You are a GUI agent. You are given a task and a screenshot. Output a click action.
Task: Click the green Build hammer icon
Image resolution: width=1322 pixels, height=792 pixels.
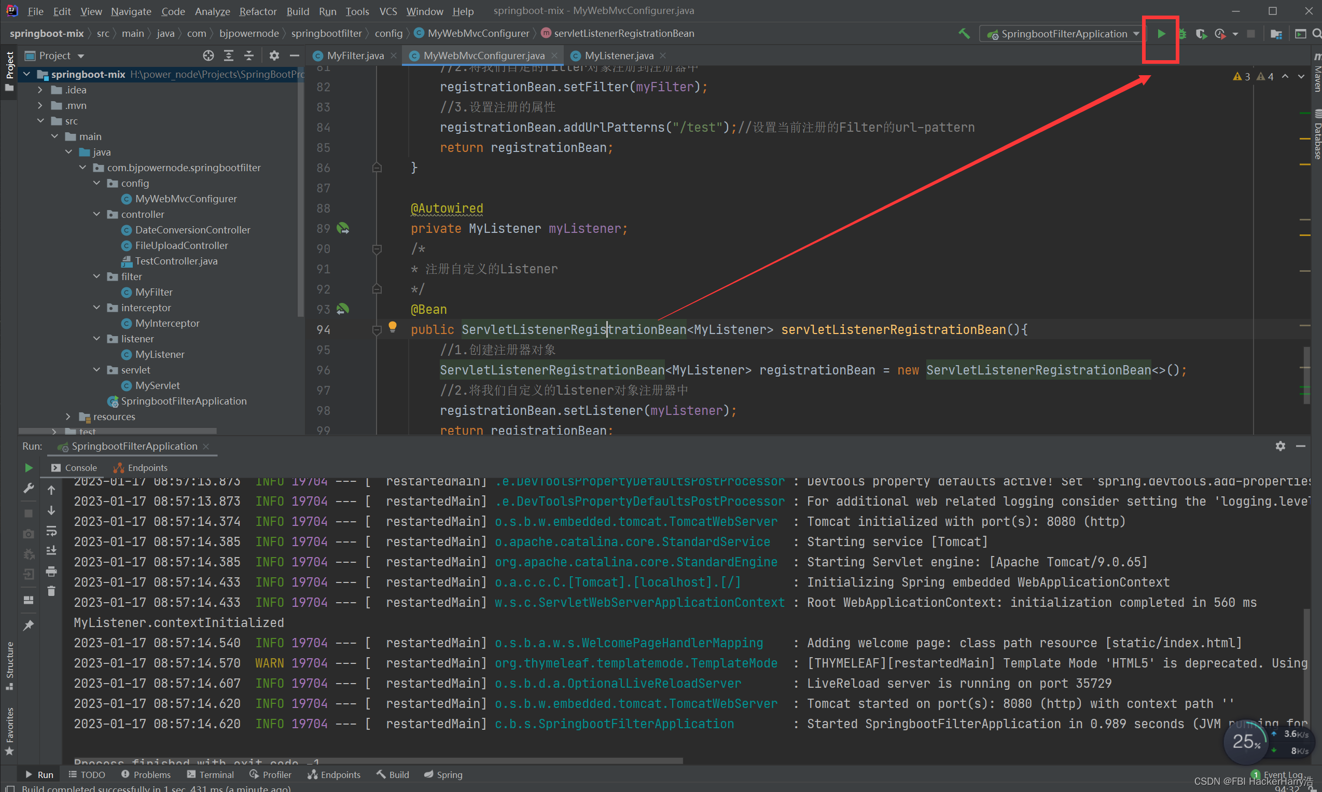[964, 34]
